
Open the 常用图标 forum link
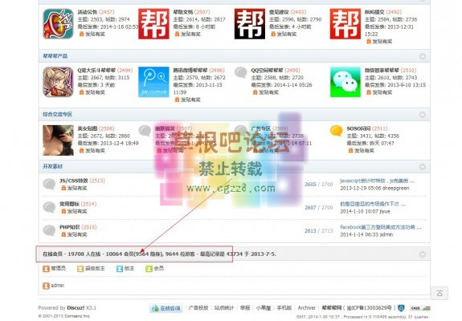(70, 204)
